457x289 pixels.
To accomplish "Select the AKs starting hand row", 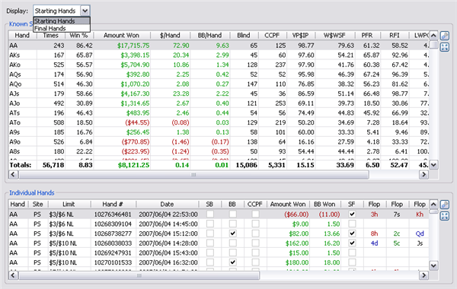I will [219, 55].
